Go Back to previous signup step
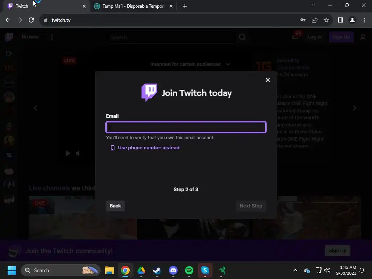Viewport: 372px width, 279px height. 115,206
